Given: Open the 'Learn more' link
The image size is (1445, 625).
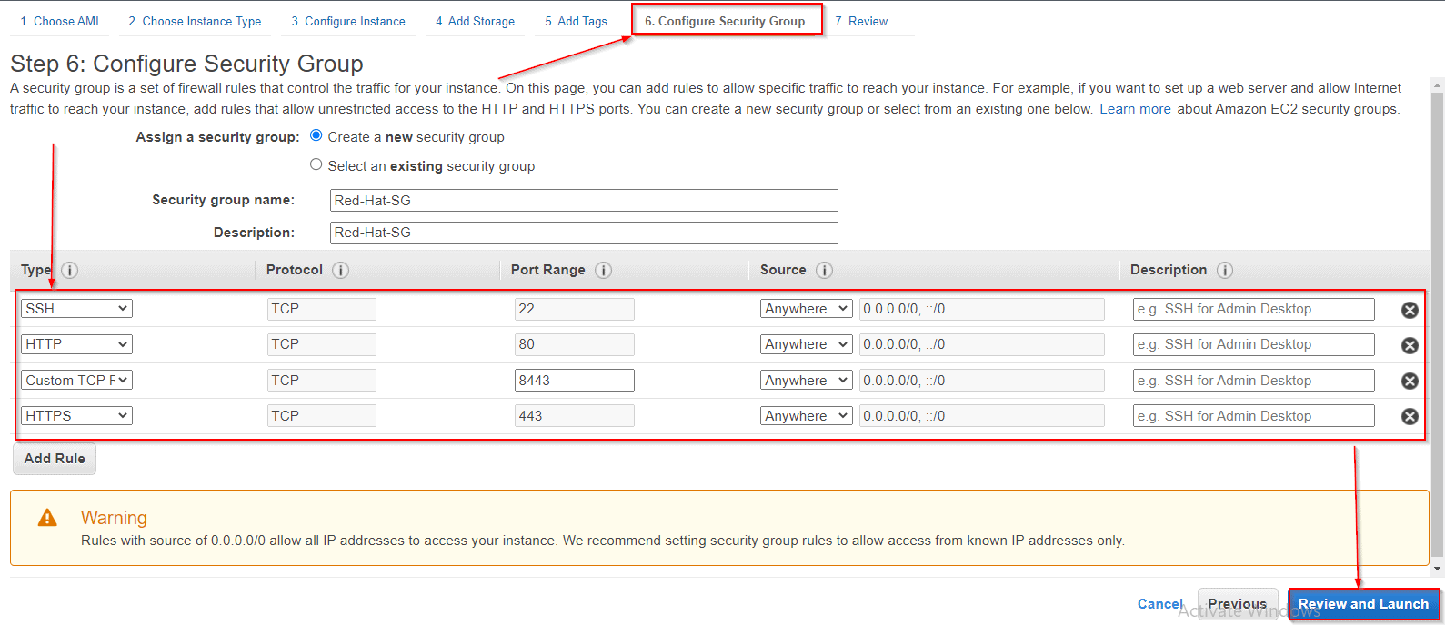Looking at the screenshot, I should click(1135, 109).
